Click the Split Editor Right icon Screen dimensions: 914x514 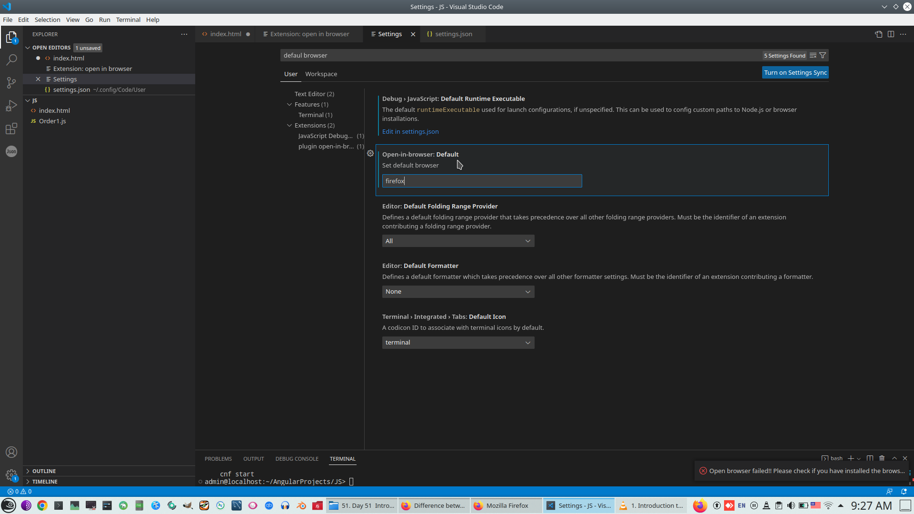[x=891, y=34]
